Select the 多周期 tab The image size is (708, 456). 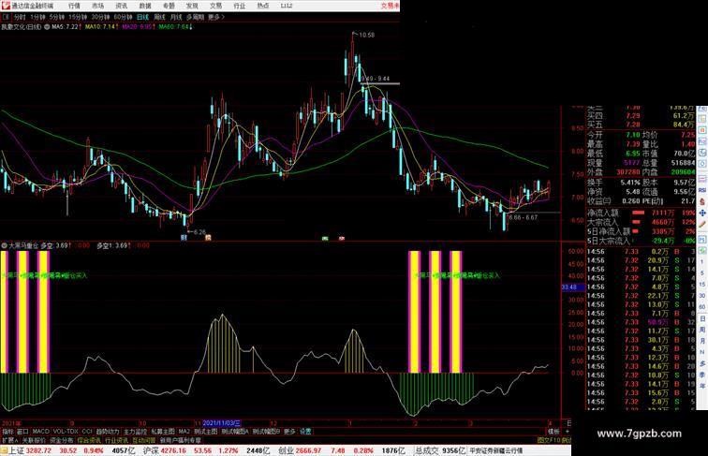click(x=195, y=17)
